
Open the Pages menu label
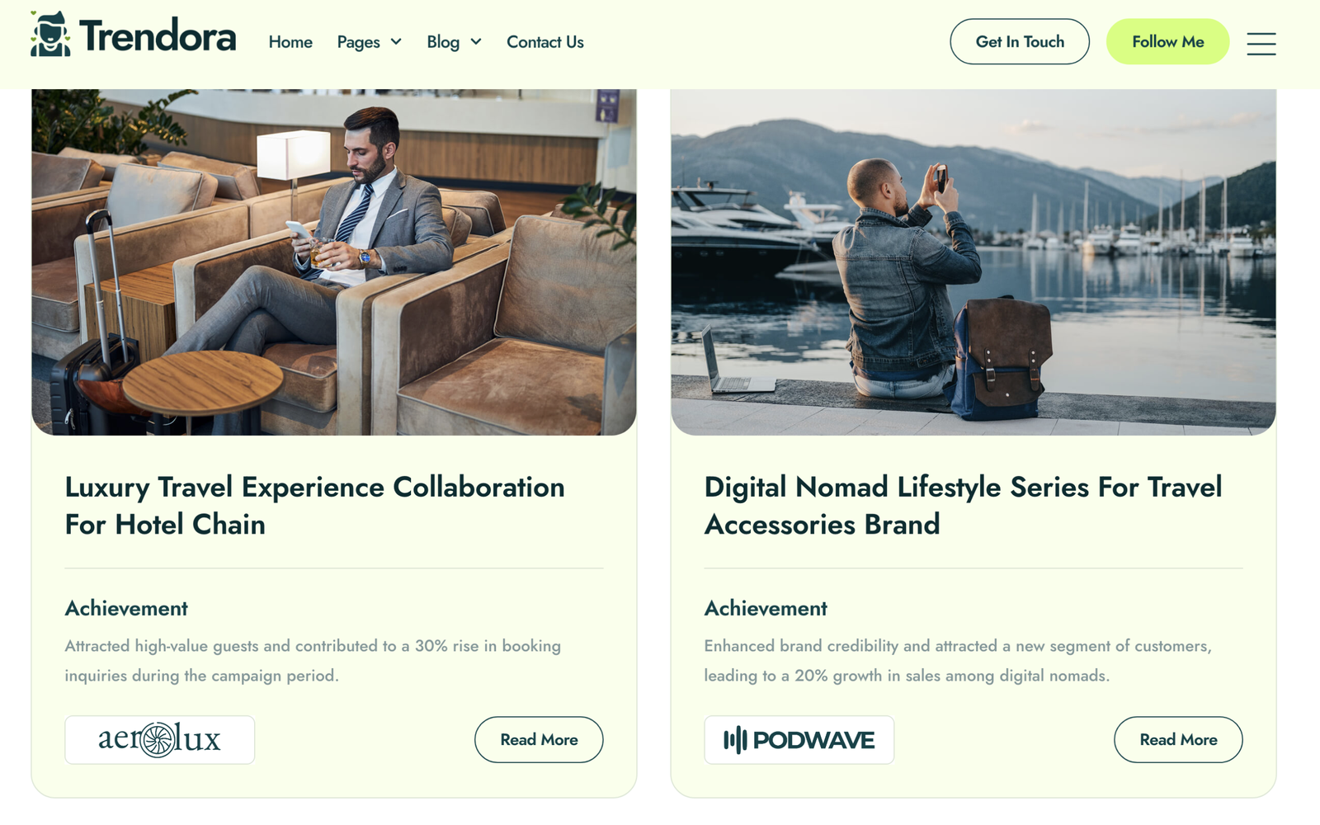point(358,42)
